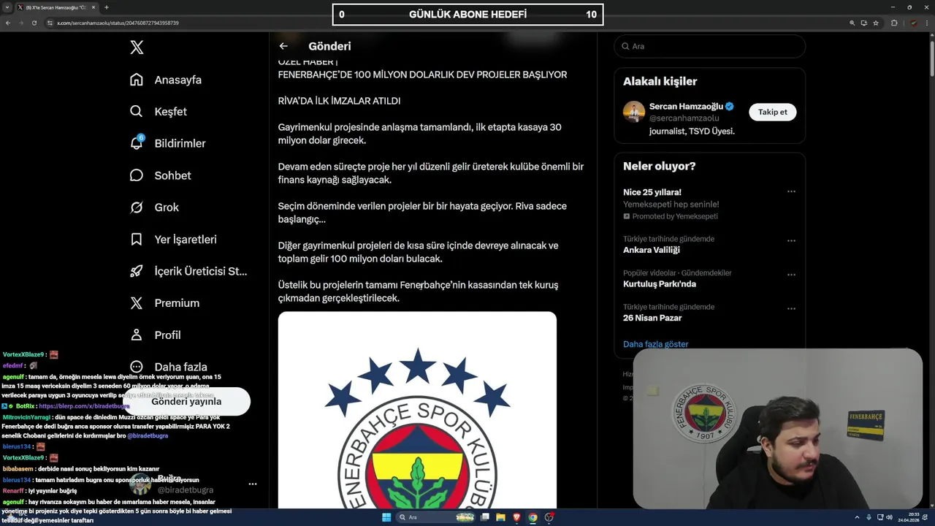
Task: Click the rocket creator studio icon
Action: (x=137, y=271)
